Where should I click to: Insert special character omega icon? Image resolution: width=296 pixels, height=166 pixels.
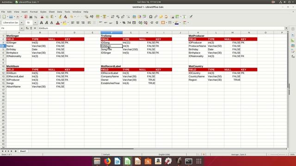[151, 17]
